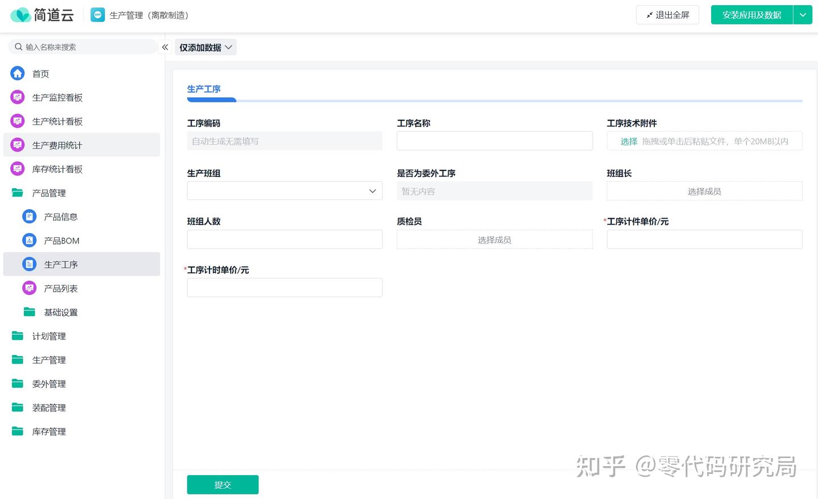Image resolution: width=818 pixels, height=499 pixels.
Task: Switch to the 生产工序 tab
Action: click(x=204, y=89)
